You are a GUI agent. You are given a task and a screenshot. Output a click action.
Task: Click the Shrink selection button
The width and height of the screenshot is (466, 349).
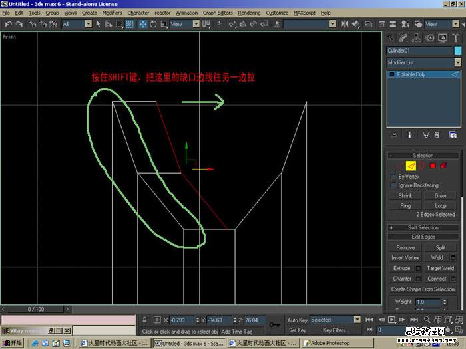[405, 196]
